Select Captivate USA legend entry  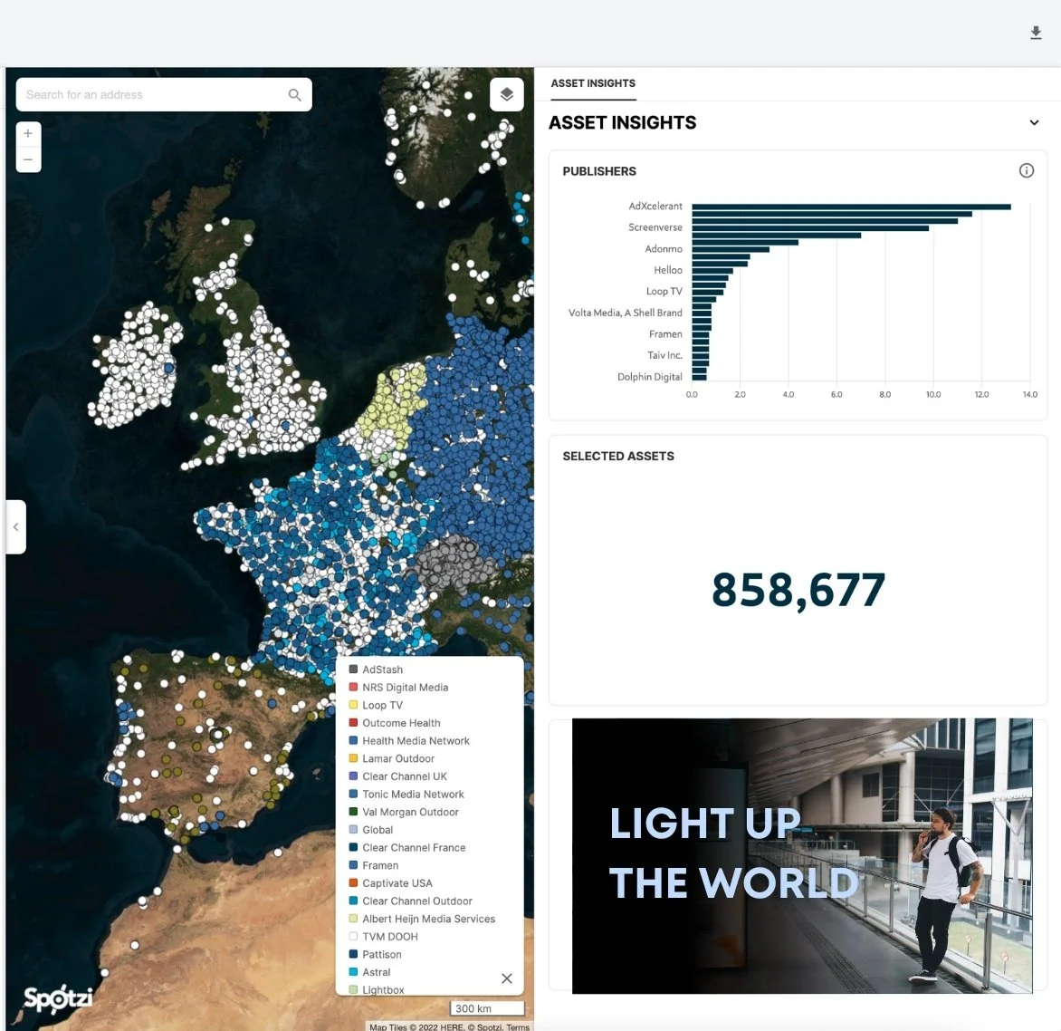(x=390, y=883)
